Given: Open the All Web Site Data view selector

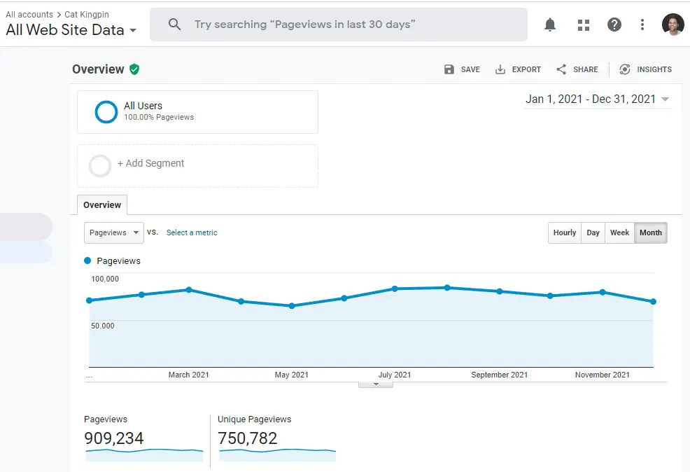Looking at the screenshot, I should [71, 30].
